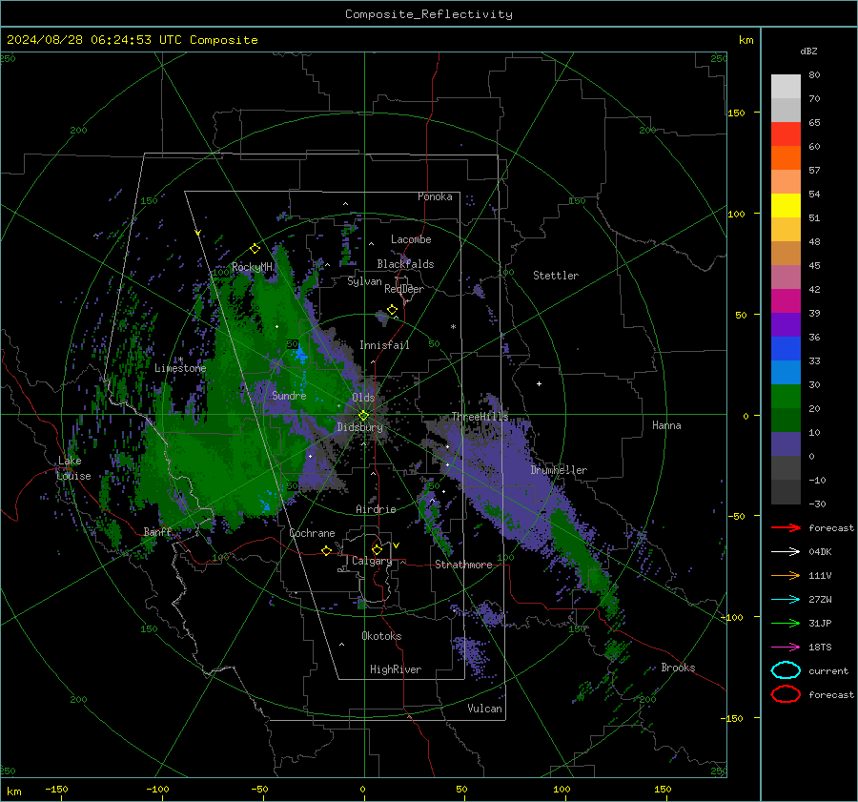
Task: Click the yellow diamond radar-center marker at Olds
Action: coord(363,416)
